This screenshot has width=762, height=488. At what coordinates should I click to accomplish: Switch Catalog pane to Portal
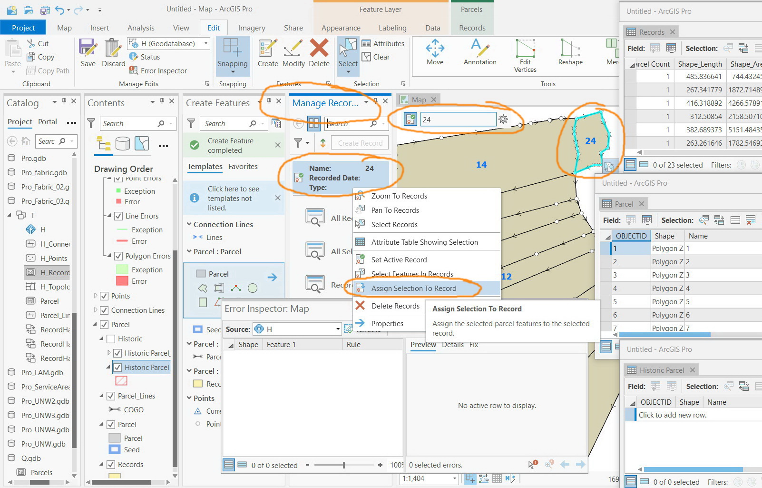click(x=48, y=122)
